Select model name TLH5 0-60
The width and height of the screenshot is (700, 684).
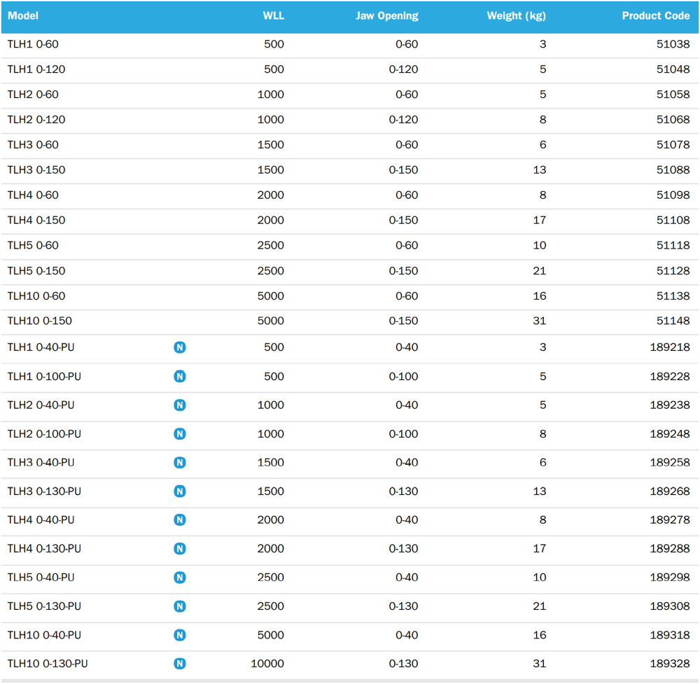(x=33, y=246)
